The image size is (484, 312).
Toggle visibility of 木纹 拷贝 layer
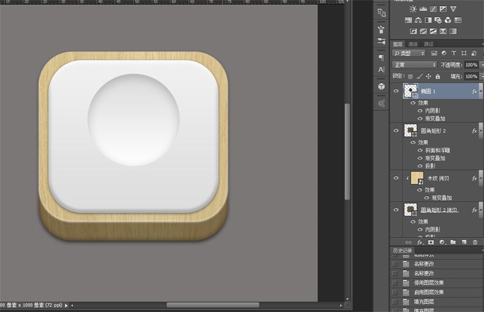[x=396, y=178]
